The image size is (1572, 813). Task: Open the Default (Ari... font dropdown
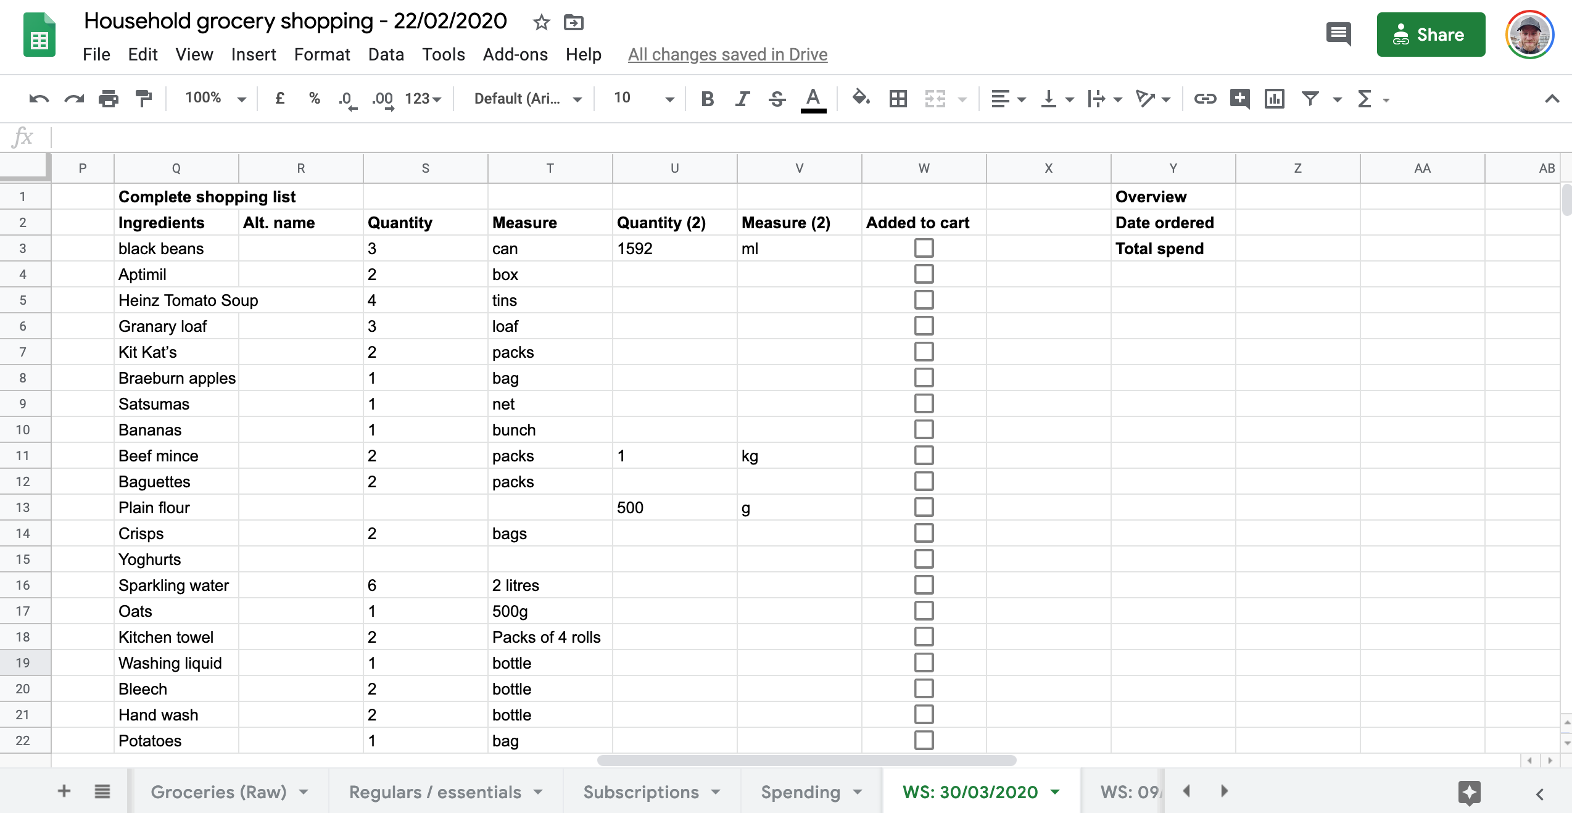[x=527, y=99]
